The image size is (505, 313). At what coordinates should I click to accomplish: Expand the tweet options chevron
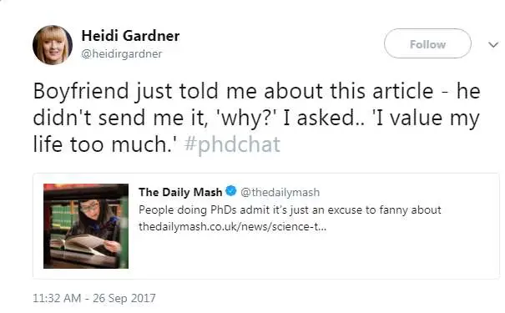pos(493,44)
